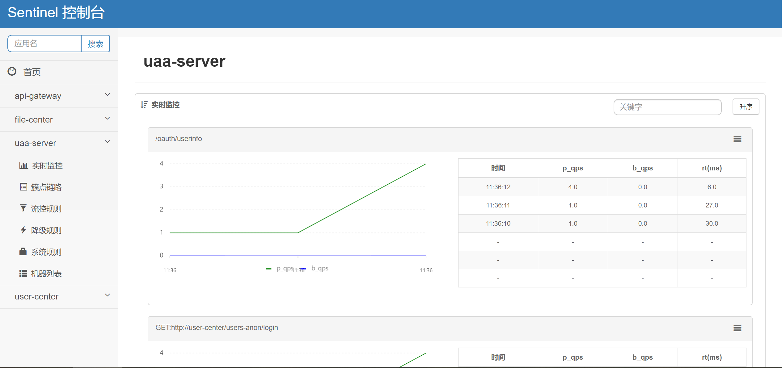Click the bar chart icon for 实时监控
Screen dimensions: 782x368
click(23, 165)
